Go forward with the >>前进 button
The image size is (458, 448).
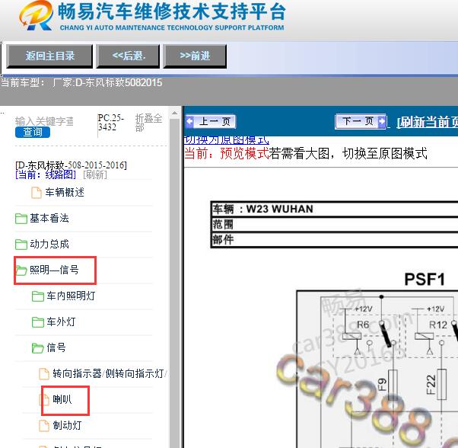(x=195, y=56)
